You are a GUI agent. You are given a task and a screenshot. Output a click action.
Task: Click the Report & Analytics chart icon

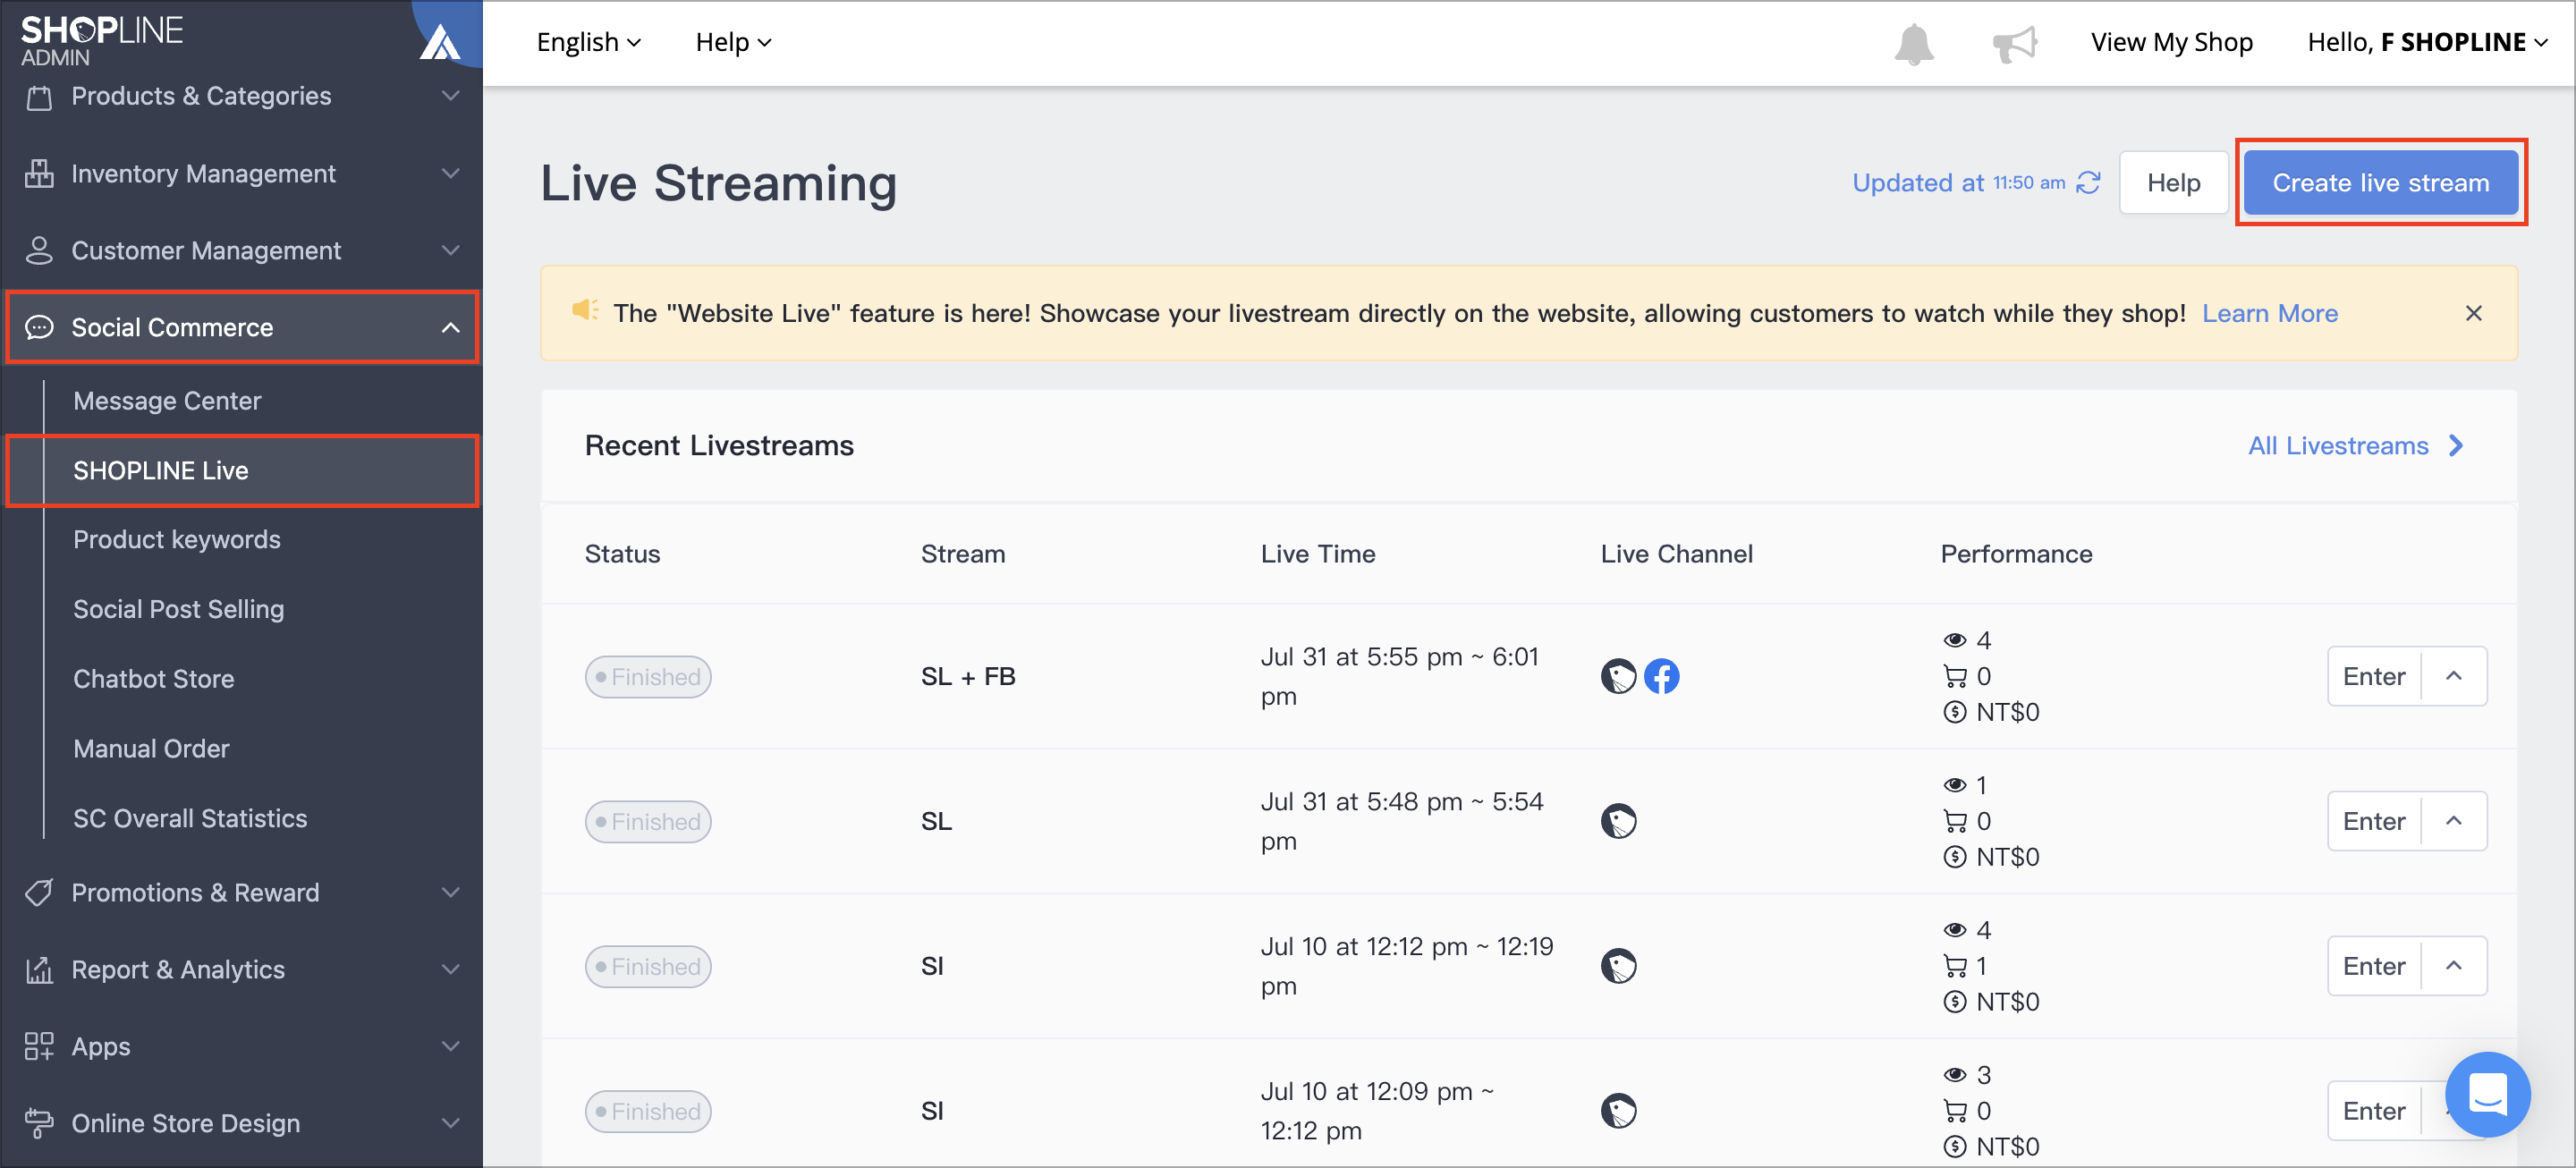39,970
